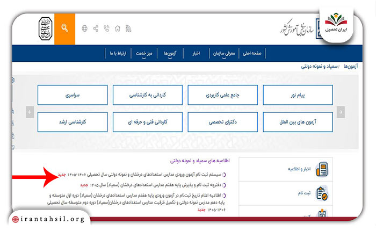376x231 pixels.
Task: Open اخبار menu item
Action: pos(196,53)
